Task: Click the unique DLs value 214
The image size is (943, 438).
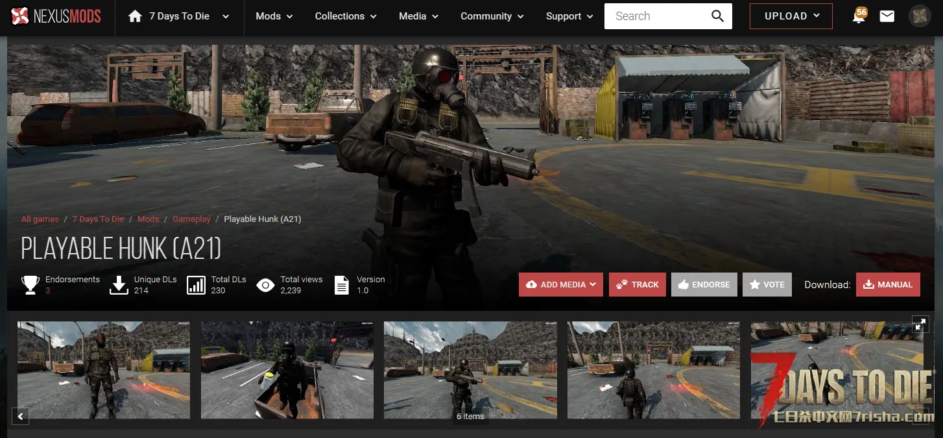Action: pos(141,291)
